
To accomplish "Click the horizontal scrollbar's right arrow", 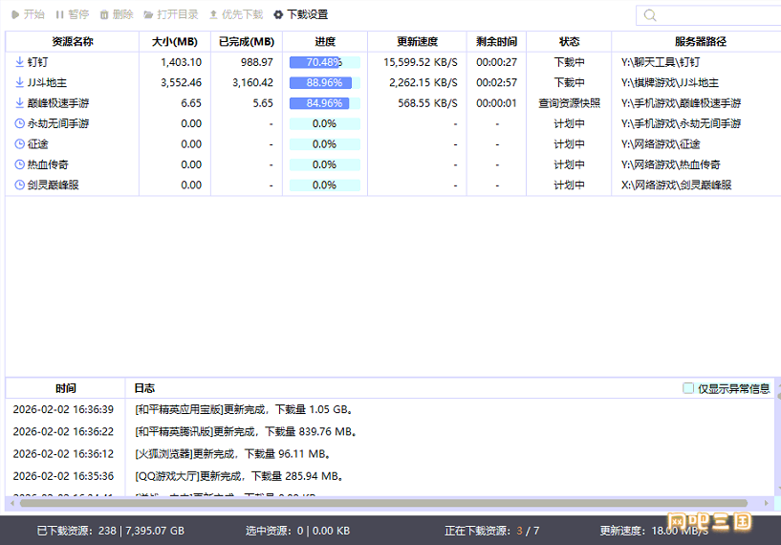I will [766, 503].
